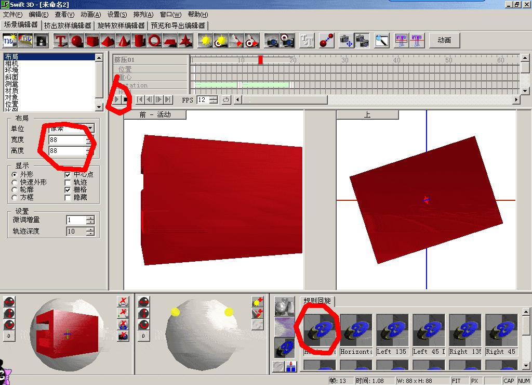Adjust the 微调增量 spinner arrows
This screenshot has height=385, width=532.
[x=90, y=220]
